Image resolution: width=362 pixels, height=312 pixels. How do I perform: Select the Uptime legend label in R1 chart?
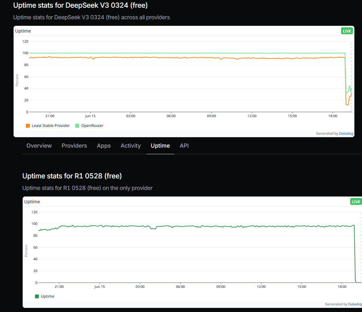[48, 296]
